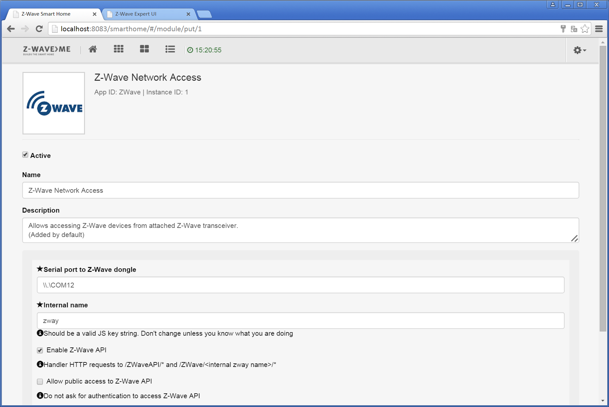Viewport: 609px width, 407px height.
Task: Click the Serial port to Z-Wave dongle field
Action: click(x=301, y=285)
